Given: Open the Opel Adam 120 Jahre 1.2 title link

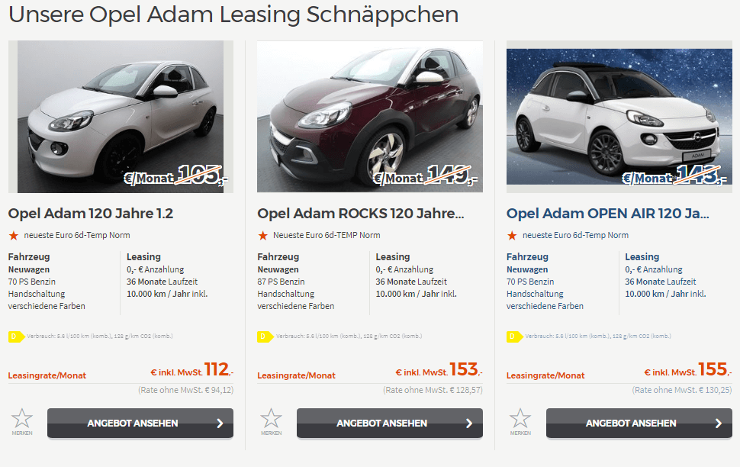Looking at the screenshot, I should (91, 214).
